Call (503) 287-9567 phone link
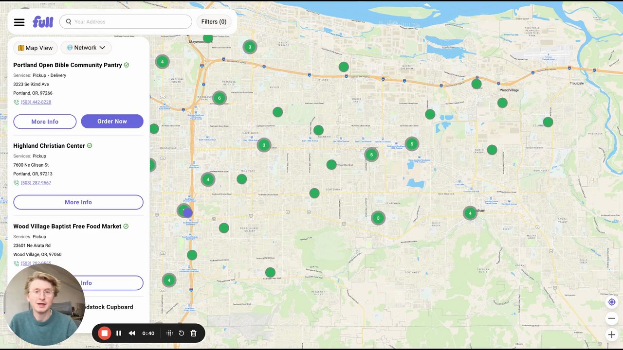 [x=36, y=183]
